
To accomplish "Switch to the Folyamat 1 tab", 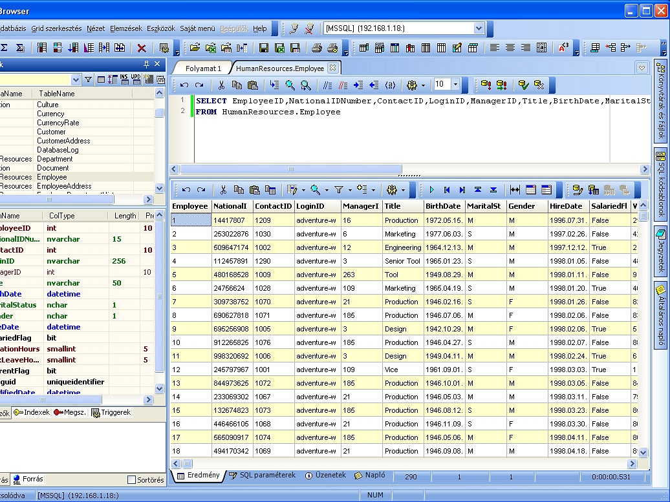I will point(203,68).
